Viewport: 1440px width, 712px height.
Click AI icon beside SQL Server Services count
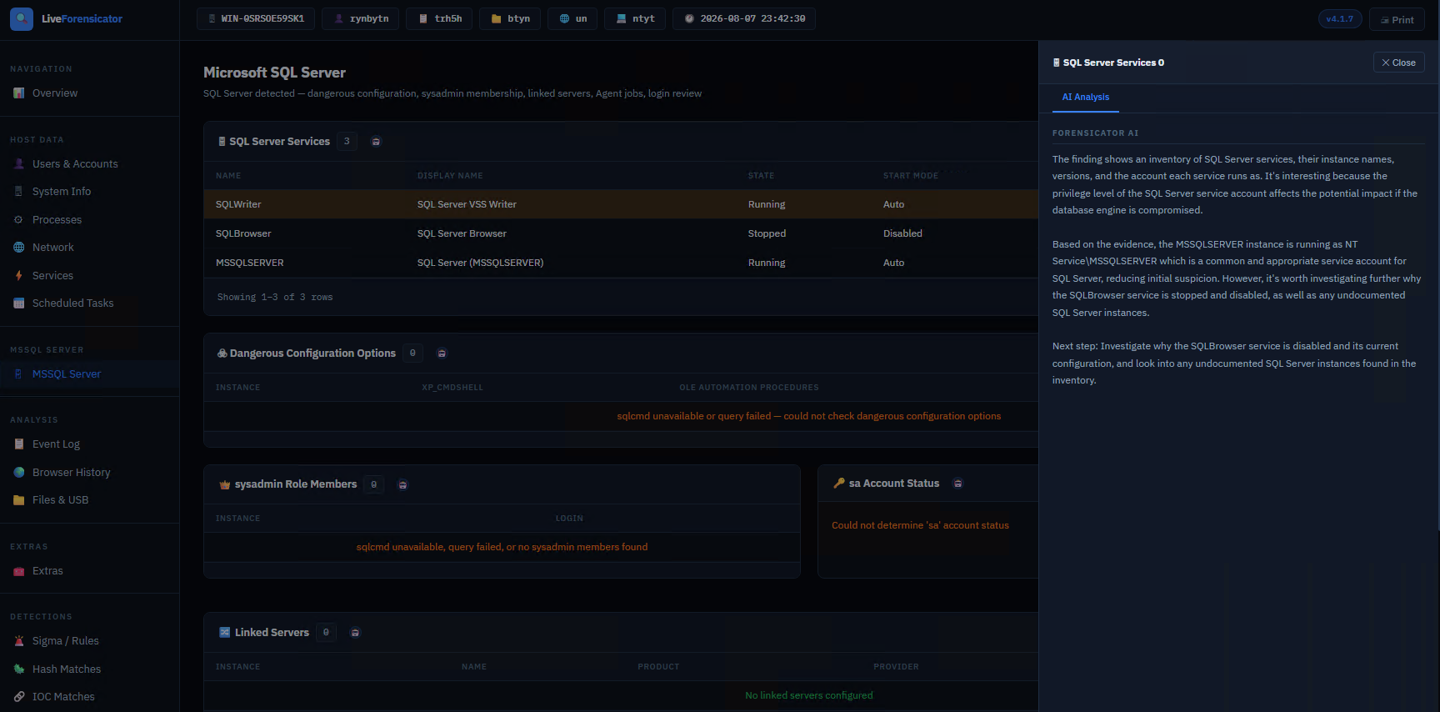[x=376, y=142]
